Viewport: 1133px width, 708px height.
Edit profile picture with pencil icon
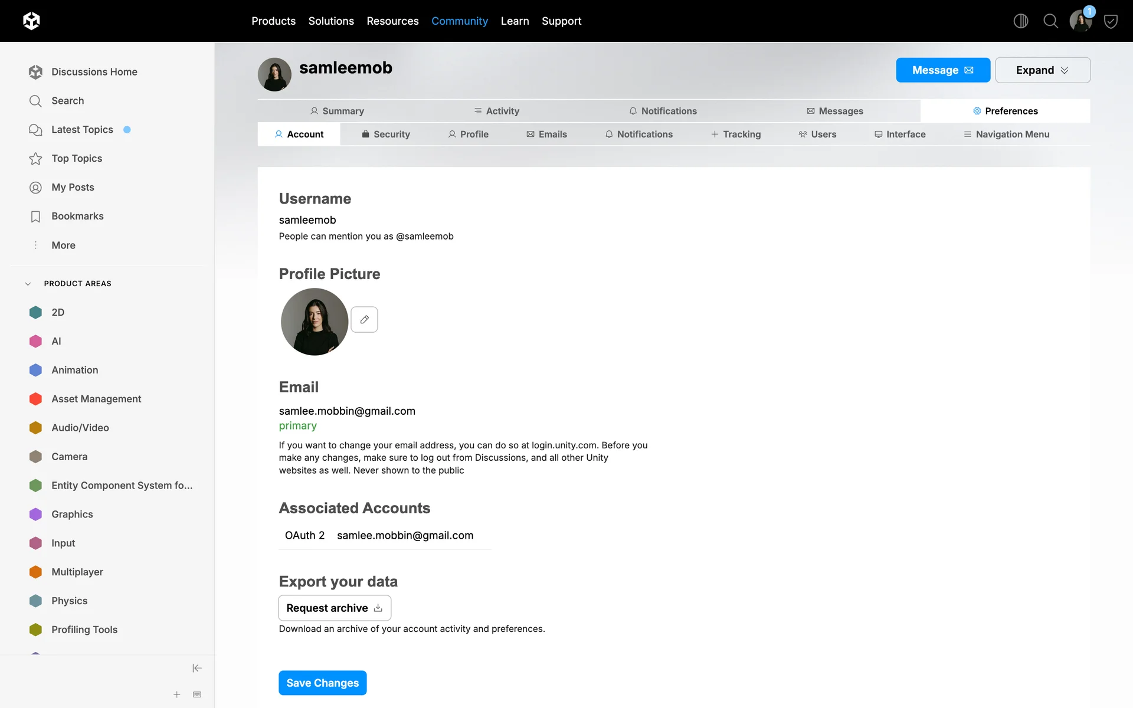[x=364, y=319]
